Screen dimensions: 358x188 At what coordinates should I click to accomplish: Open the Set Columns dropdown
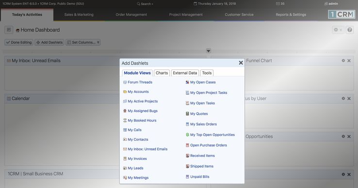83,42
